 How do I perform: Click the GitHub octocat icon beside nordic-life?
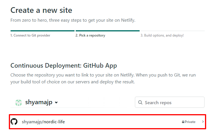[x=14, y=122]
